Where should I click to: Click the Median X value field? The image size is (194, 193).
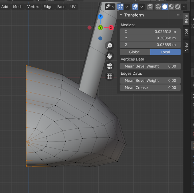pyautogui.click(x=150, y=32)
